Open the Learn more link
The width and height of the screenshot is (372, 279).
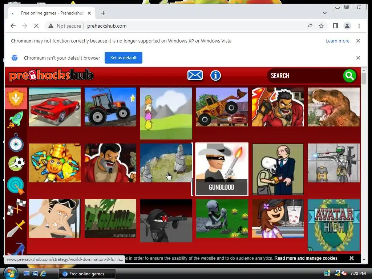coord(337,41)
